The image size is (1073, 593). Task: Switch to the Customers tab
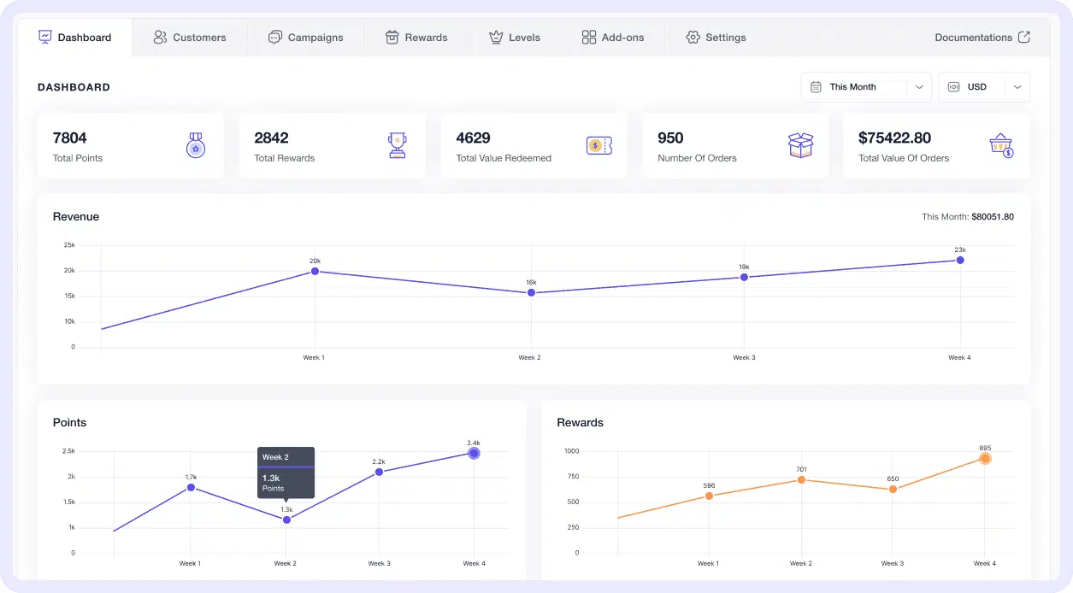(x=190, y=38)
